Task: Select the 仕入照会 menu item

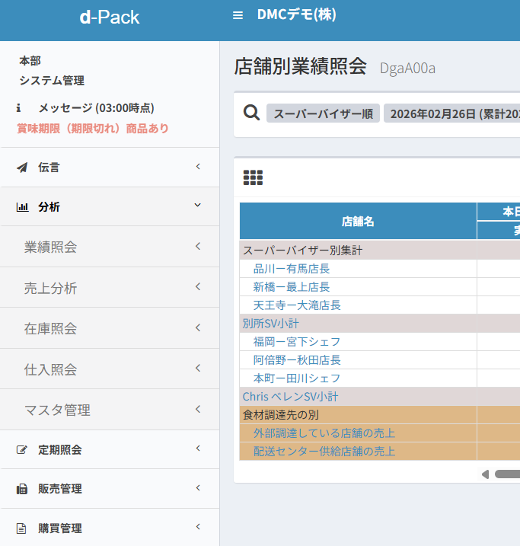Action: pyautogui.click(x=50, y=370)
